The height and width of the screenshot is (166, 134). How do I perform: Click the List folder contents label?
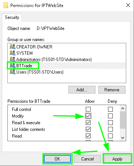pyautogui.click(x=29, y=129)
